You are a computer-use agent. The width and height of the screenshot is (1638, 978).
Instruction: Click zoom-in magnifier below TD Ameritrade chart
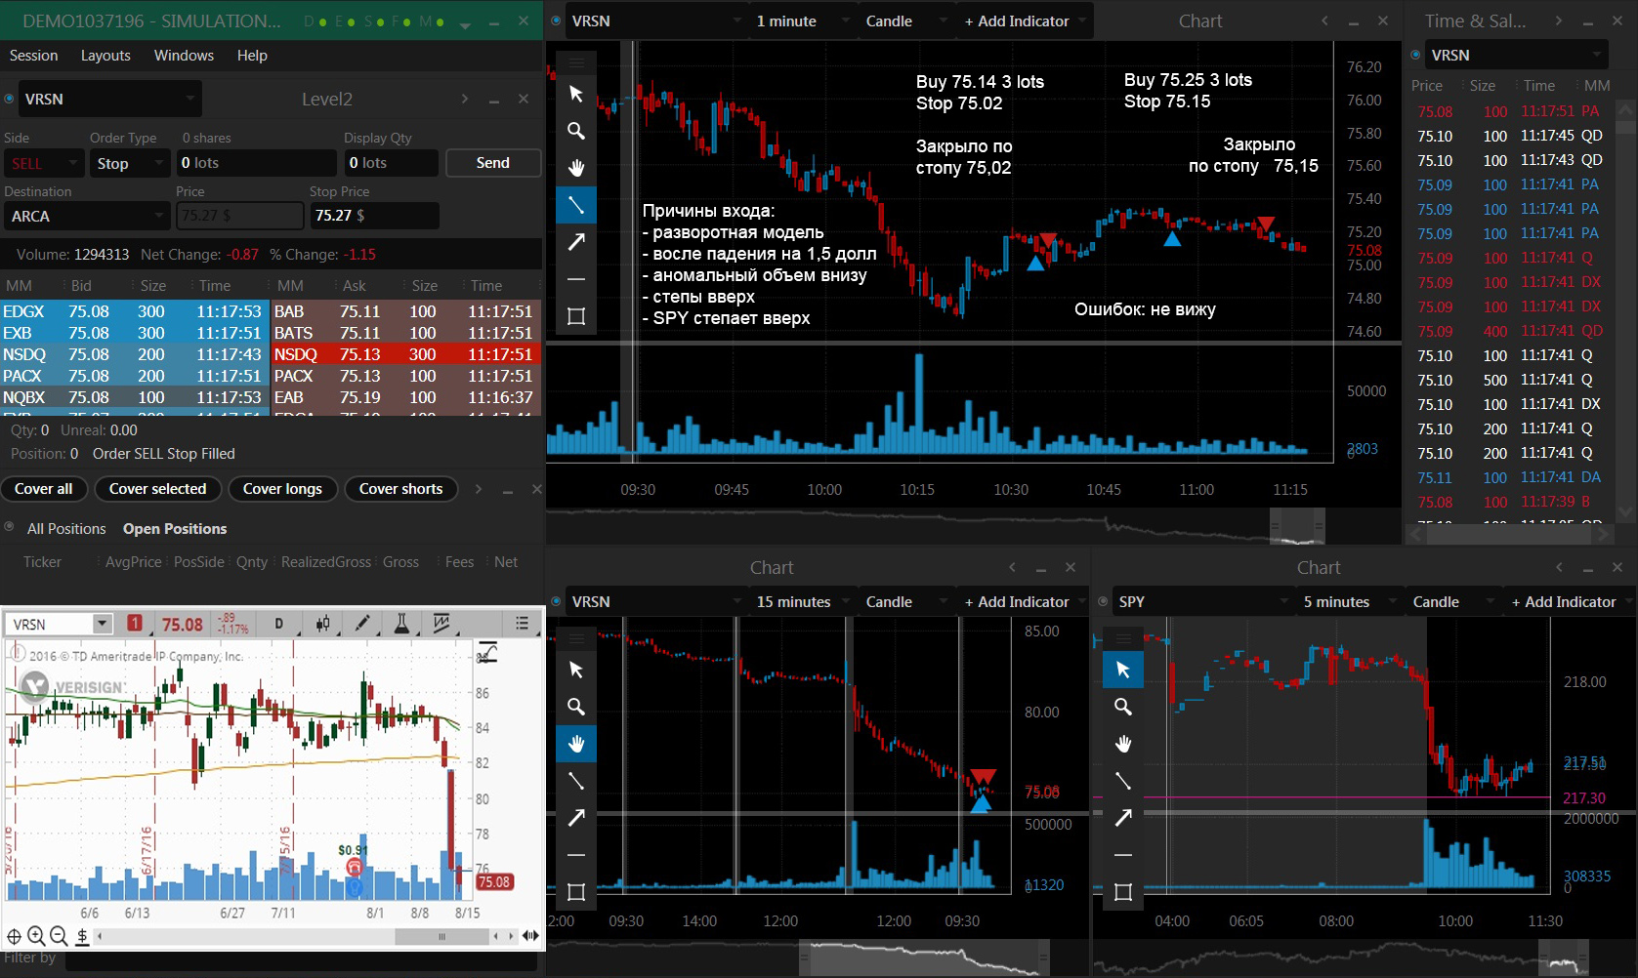click(x=36, y=936)
